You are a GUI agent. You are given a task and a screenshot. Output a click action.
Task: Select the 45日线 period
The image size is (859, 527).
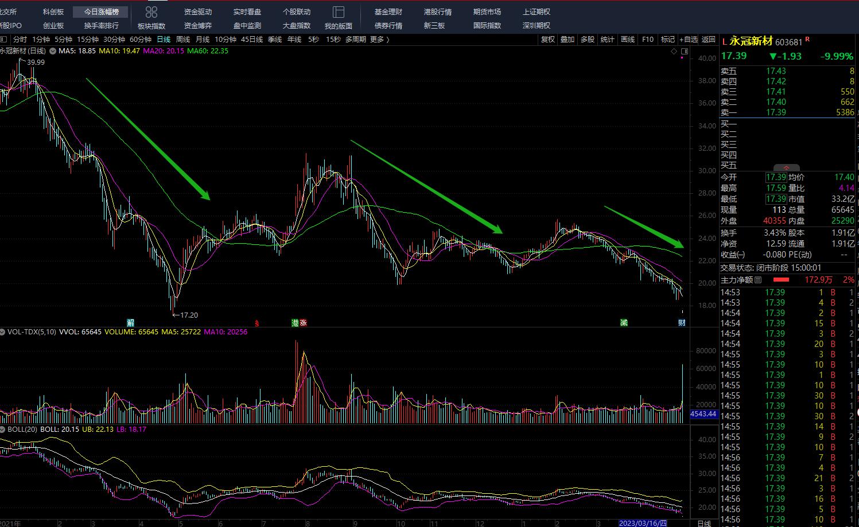click(252, 40)
